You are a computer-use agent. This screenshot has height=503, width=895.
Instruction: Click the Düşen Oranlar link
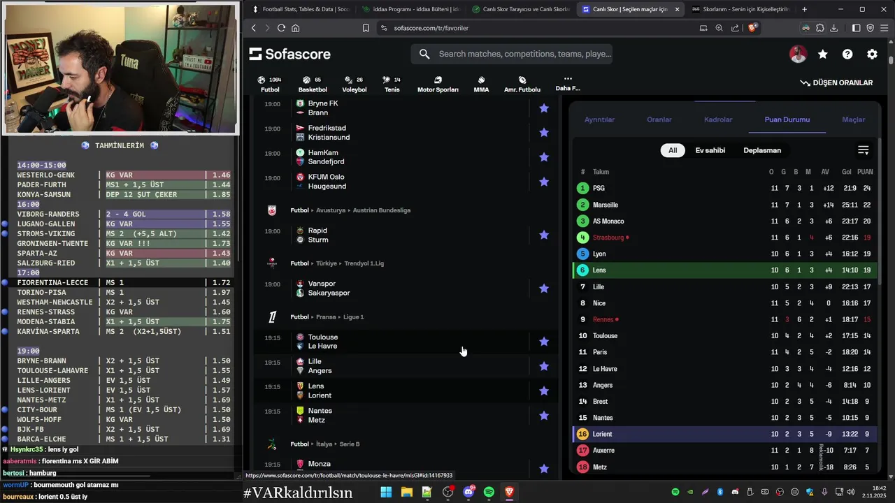point(836,82)
